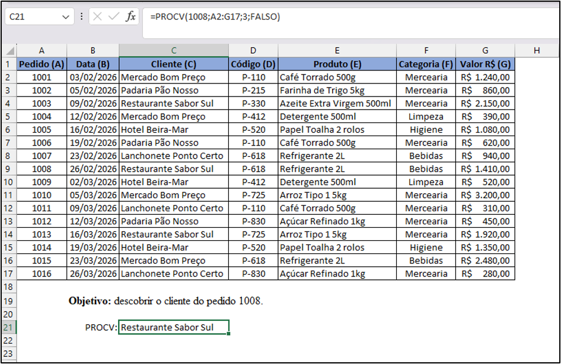The height and width of the screenshot is (364, 561).
Task: Click the value cell R$ 280,00
Action: point(485,273)
